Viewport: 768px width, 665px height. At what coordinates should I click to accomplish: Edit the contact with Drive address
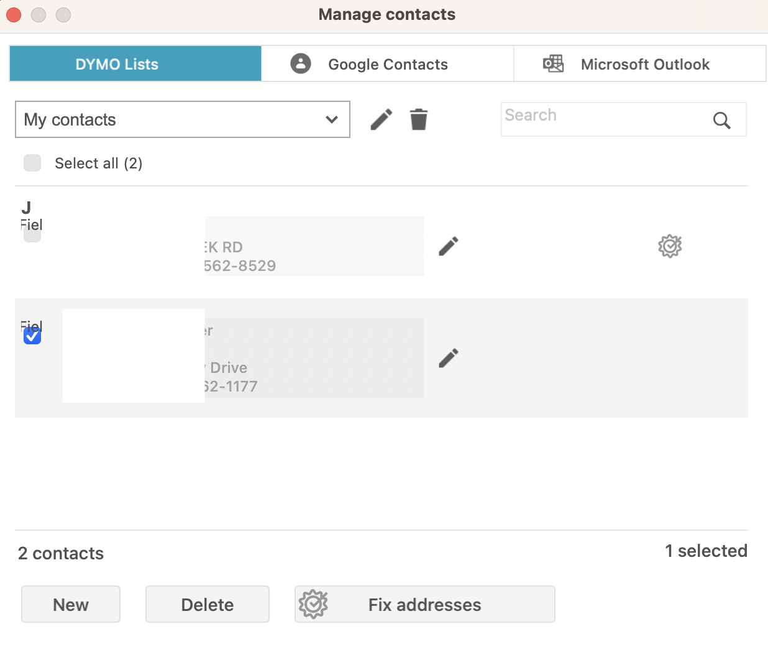click(x=448, y=358)
